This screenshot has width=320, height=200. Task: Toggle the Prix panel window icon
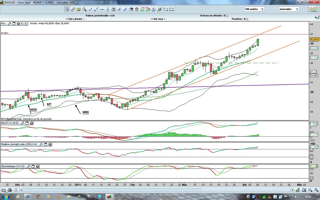[x=14, y=23]
